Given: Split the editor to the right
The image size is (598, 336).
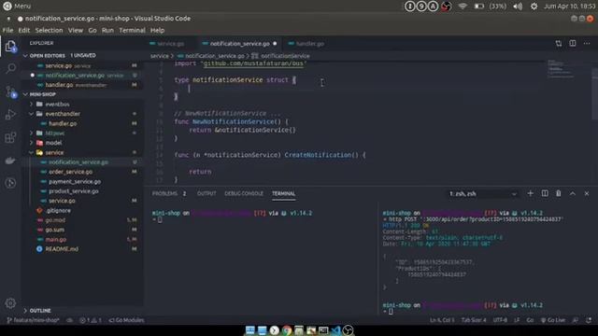Looking at the screenshot, I should coord(573,44).
